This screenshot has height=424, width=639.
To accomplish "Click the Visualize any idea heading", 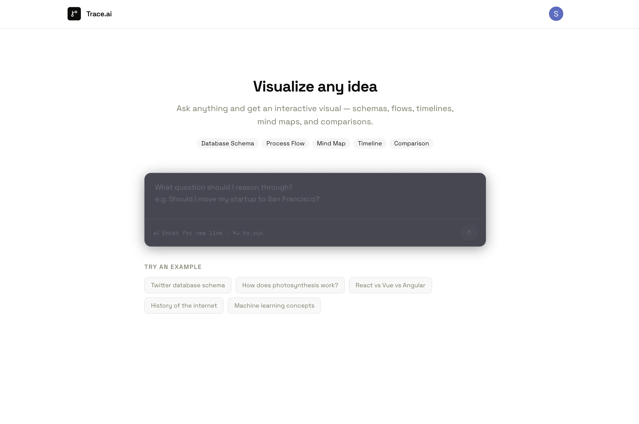I will [315, 86].
